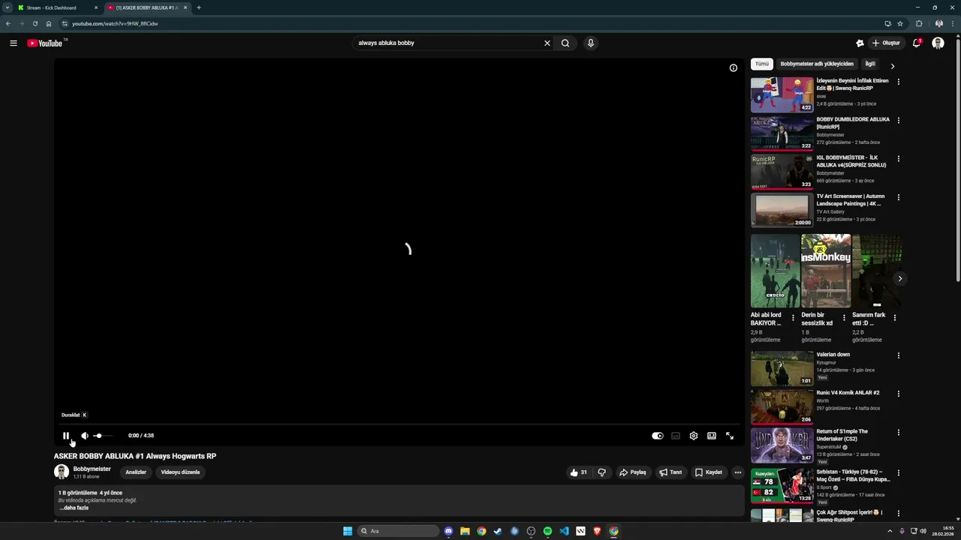Open the YouTube notifications bell

[x=917, y=43]
